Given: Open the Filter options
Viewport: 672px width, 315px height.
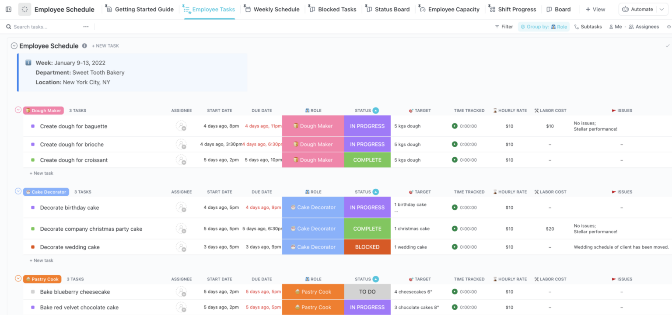Looking at the screenshot, I should point(504,27).
